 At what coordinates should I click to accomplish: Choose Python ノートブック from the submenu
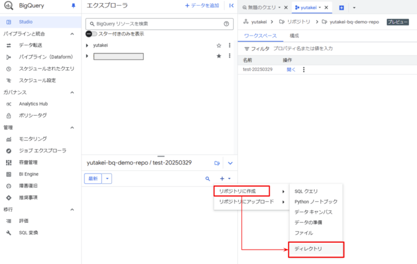pos(316,202)
